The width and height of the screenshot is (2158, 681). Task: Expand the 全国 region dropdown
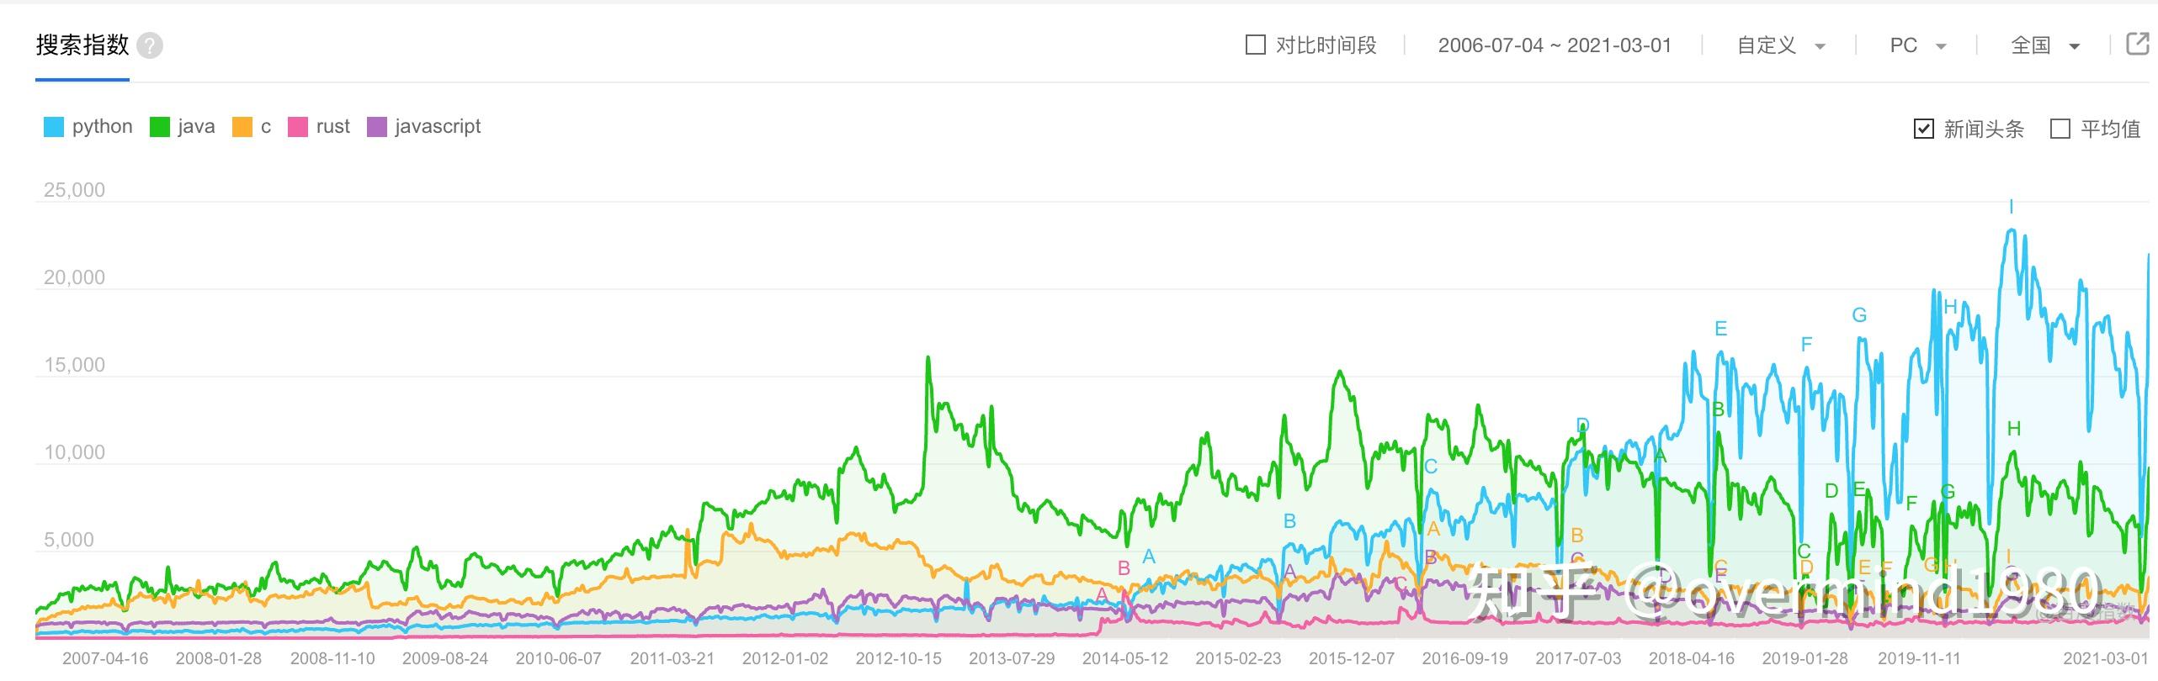tap(2044, 45)
